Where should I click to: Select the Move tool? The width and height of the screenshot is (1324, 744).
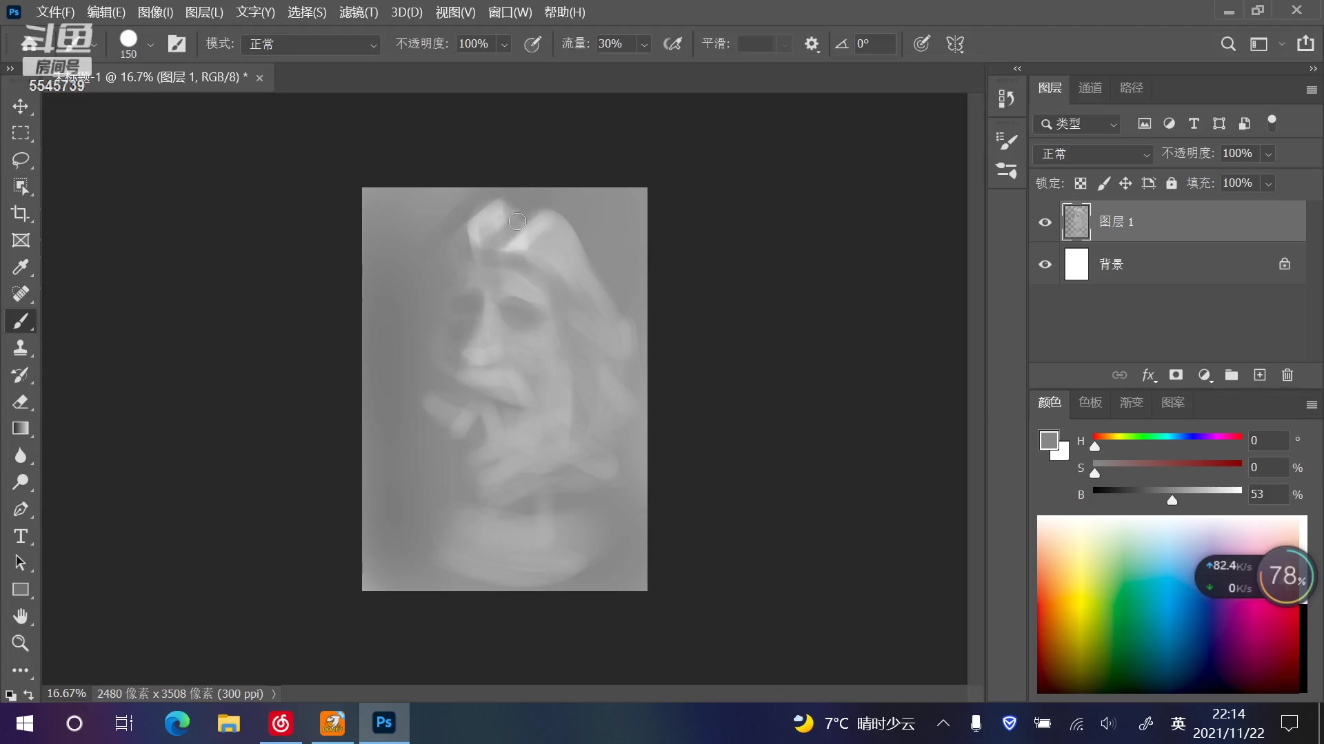coord(21,107)
